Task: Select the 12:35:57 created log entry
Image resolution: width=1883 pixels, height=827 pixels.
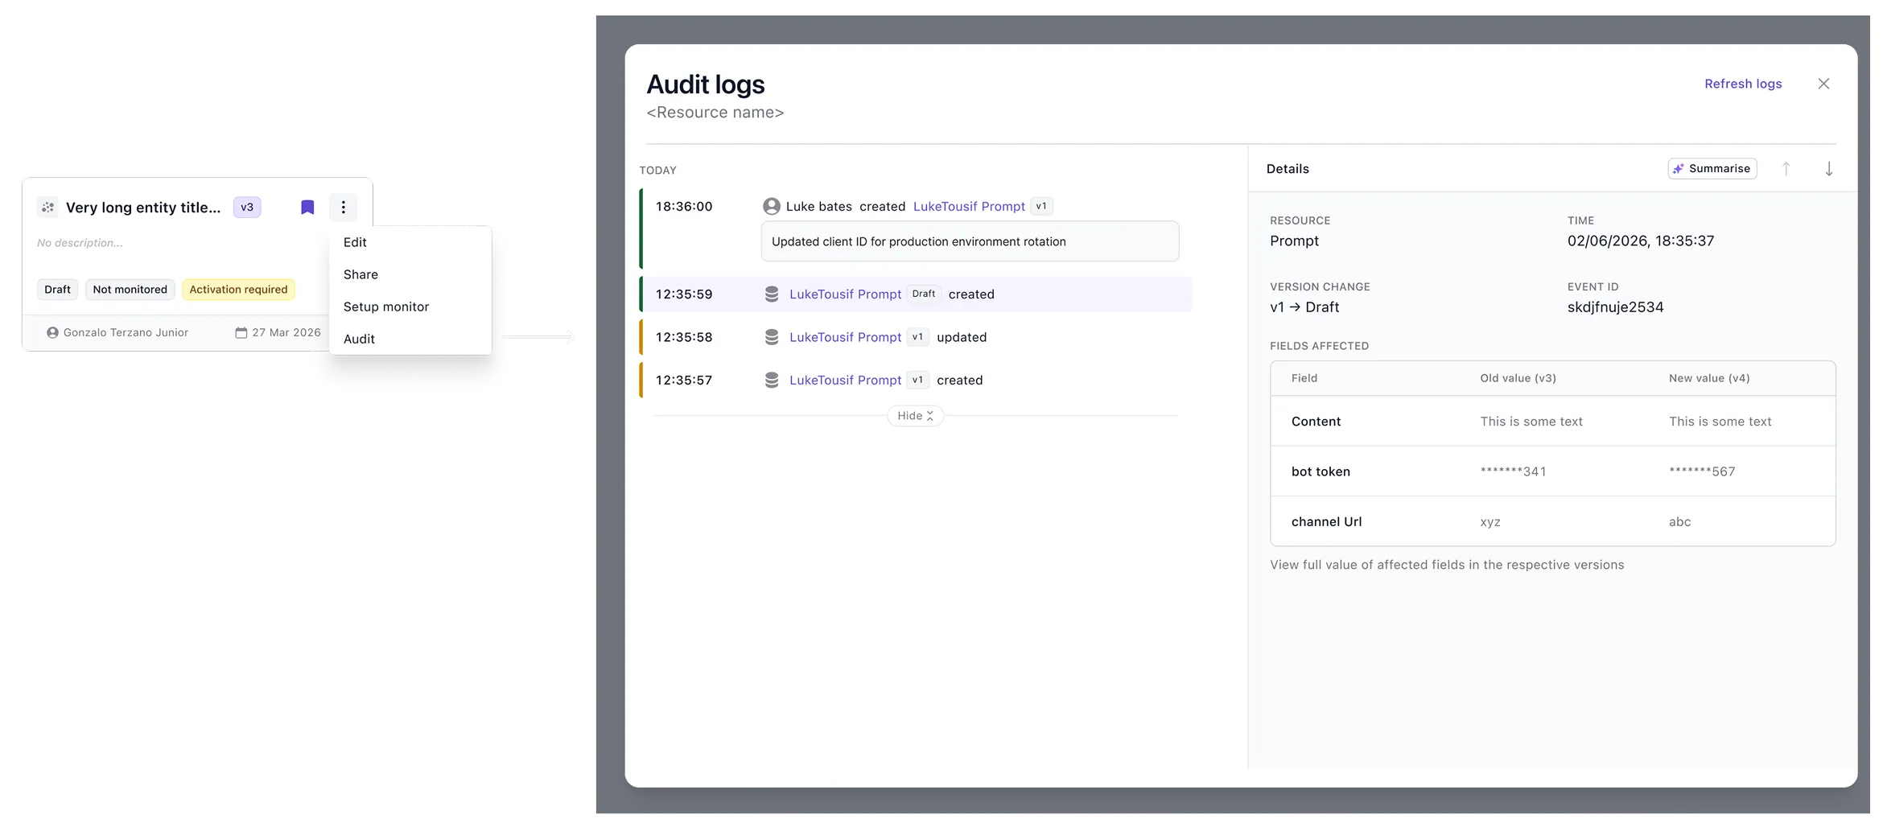Action: (916, 380)
